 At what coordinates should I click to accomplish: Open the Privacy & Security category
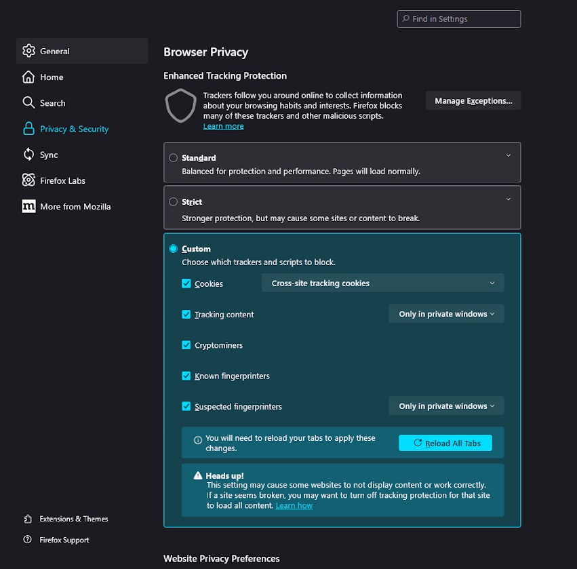click(x=82, y=129)
